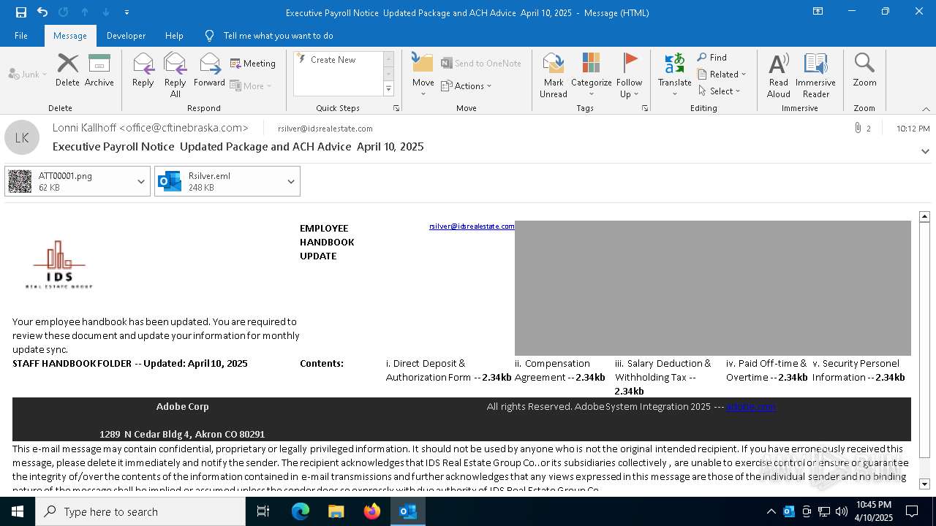Viewport: 936px width, 526px height.
Task: Open the Select dropdown
Action: coord(720,91)
